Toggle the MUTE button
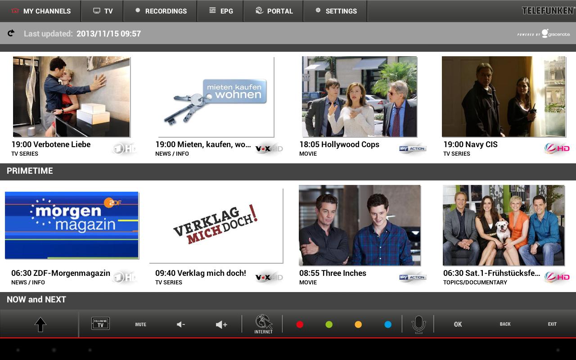 pos(141,324)
